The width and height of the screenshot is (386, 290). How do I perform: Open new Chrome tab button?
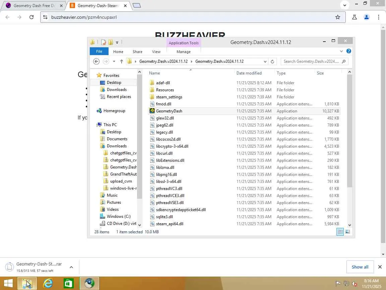137,5
